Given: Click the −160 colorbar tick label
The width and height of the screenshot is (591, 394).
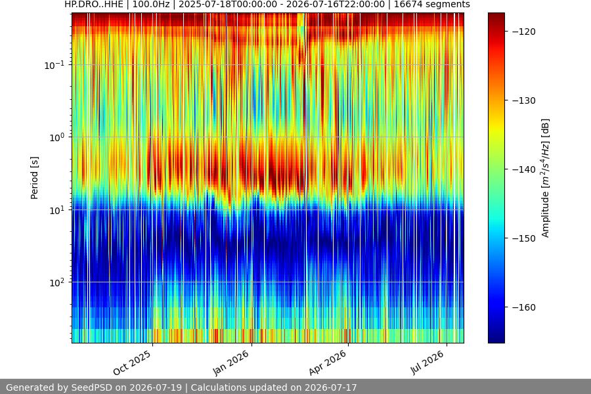Looking at the screenshot, I should coord(524,308).
